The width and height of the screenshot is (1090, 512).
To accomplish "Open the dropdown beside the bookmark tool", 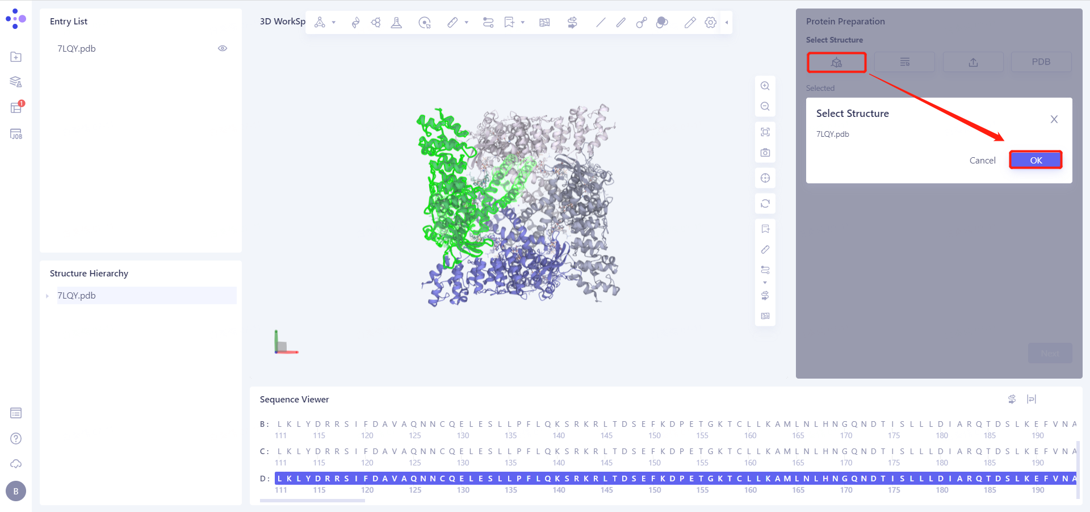I will [x=522, y=23].
